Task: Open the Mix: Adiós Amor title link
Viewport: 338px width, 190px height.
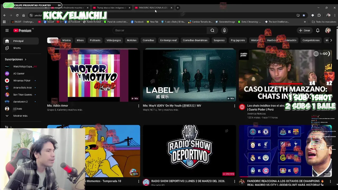Action: click(x=58, y=106)
